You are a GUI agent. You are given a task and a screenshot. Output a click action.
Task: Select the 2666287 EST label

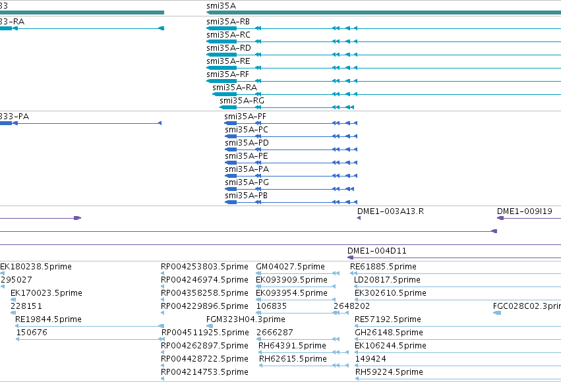[x=275, y=333]
